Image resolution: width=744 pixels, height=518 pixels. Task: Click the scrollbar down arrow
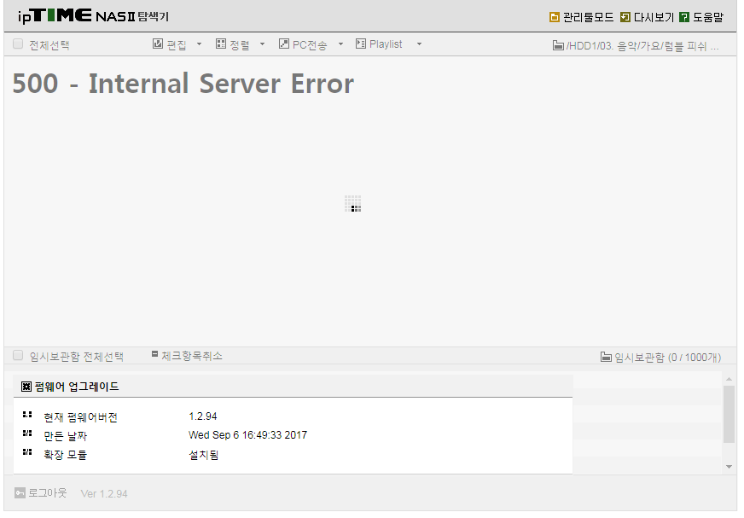click(x=729, y=467)
